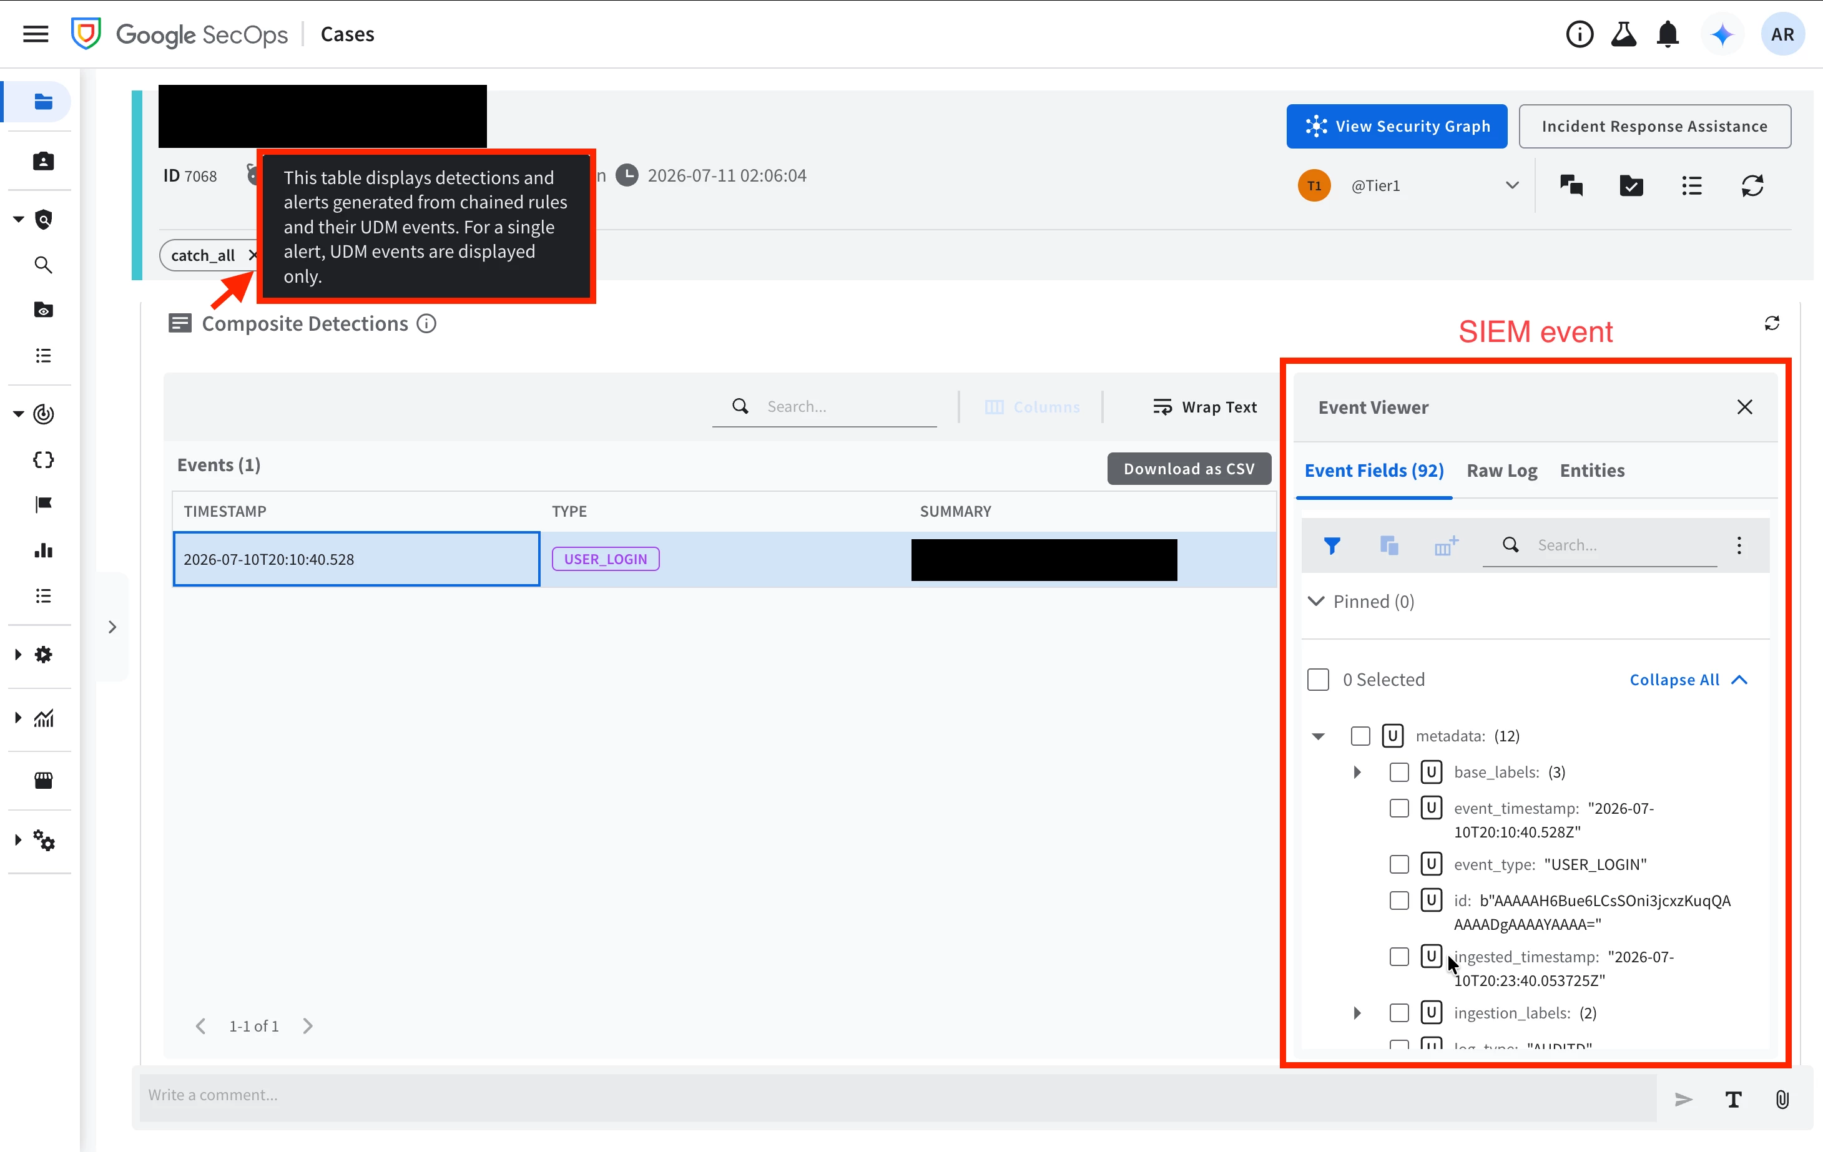Refresh the case with the circular arrows
Viewport: 1823px width, 1152px height.
click(x=1752, y=185)
